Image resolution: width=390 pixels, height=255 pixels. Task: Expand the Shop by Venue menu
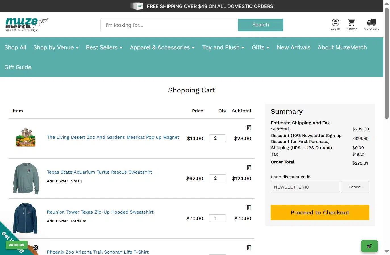pyautogui.click(x=56, y=47)
